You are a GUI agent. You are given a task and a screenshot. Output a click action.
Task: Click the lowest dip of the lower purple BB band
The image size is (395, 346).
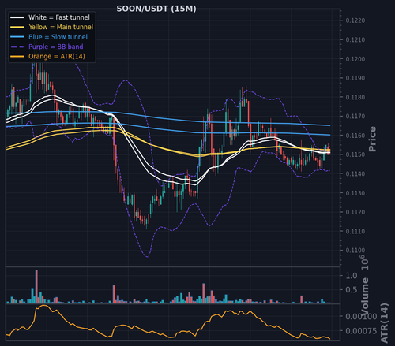coord(147,256)
